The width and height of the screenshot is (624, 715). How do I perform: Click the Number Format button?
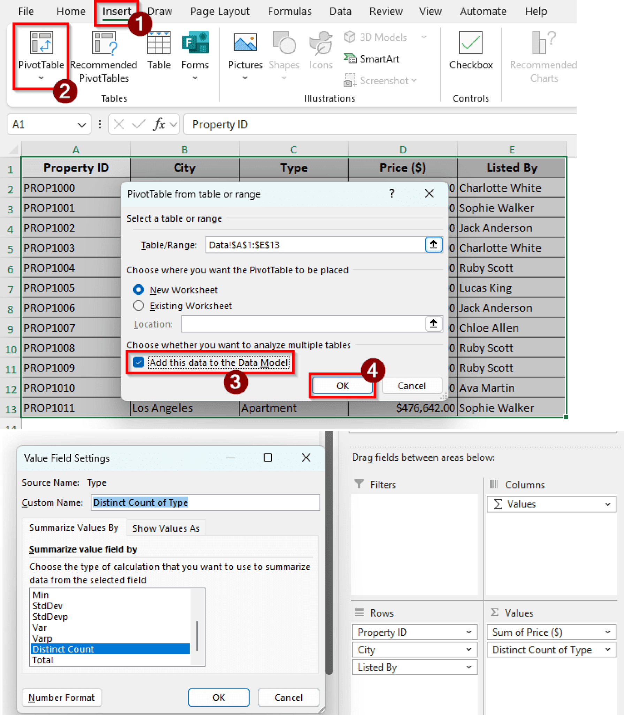point(61,697)
